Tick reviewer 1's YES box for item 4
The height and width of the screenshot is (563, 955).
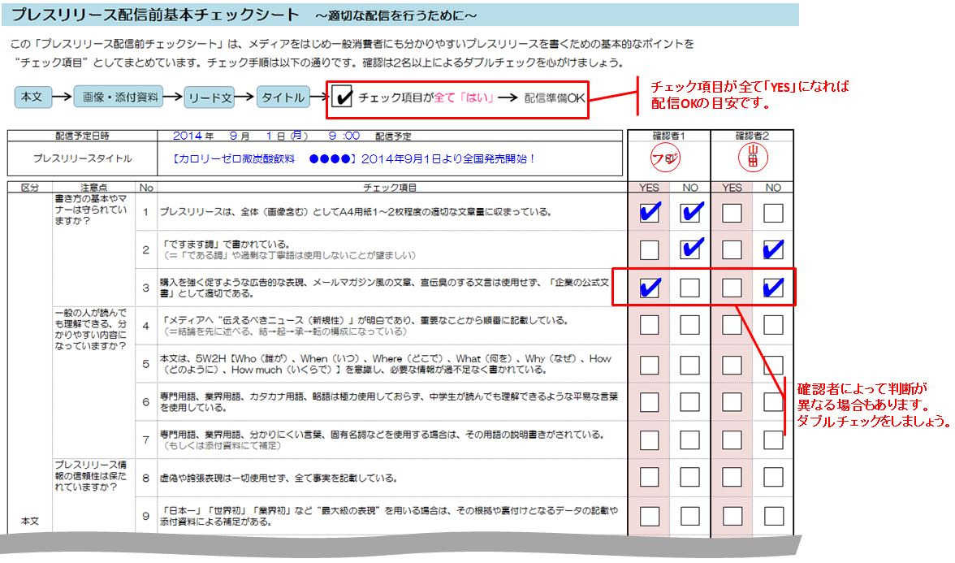(649, 326)
